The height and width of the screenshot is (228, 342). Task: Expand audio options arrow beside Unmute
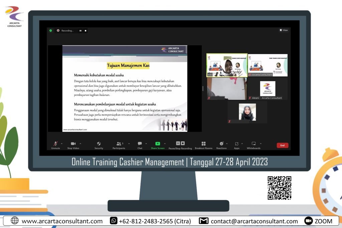pyautogui.click(x=61, y=144)
